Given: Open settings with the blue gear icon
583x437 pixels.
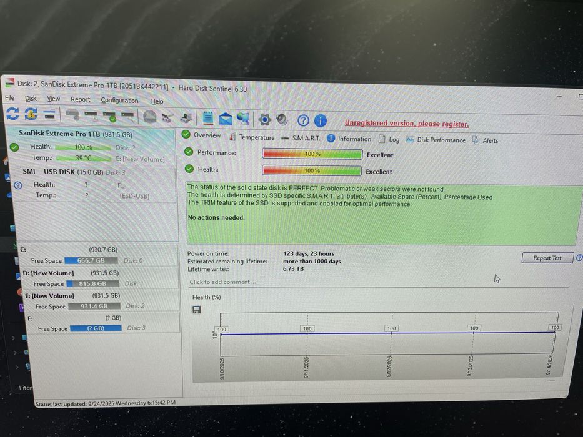Looking at the screenshot, I should (265, 120).
